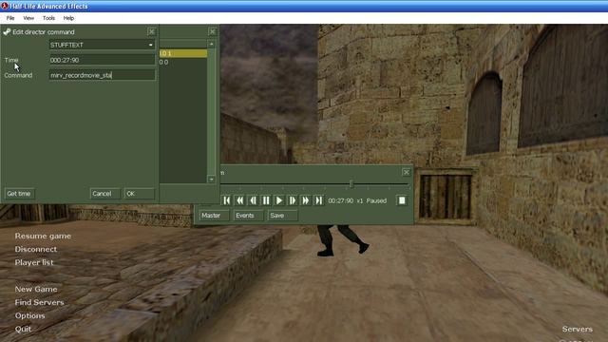The height and width of the screenshot is (342, 608).
Task: Step one frame forward in demo player
Action: [293, 200]
